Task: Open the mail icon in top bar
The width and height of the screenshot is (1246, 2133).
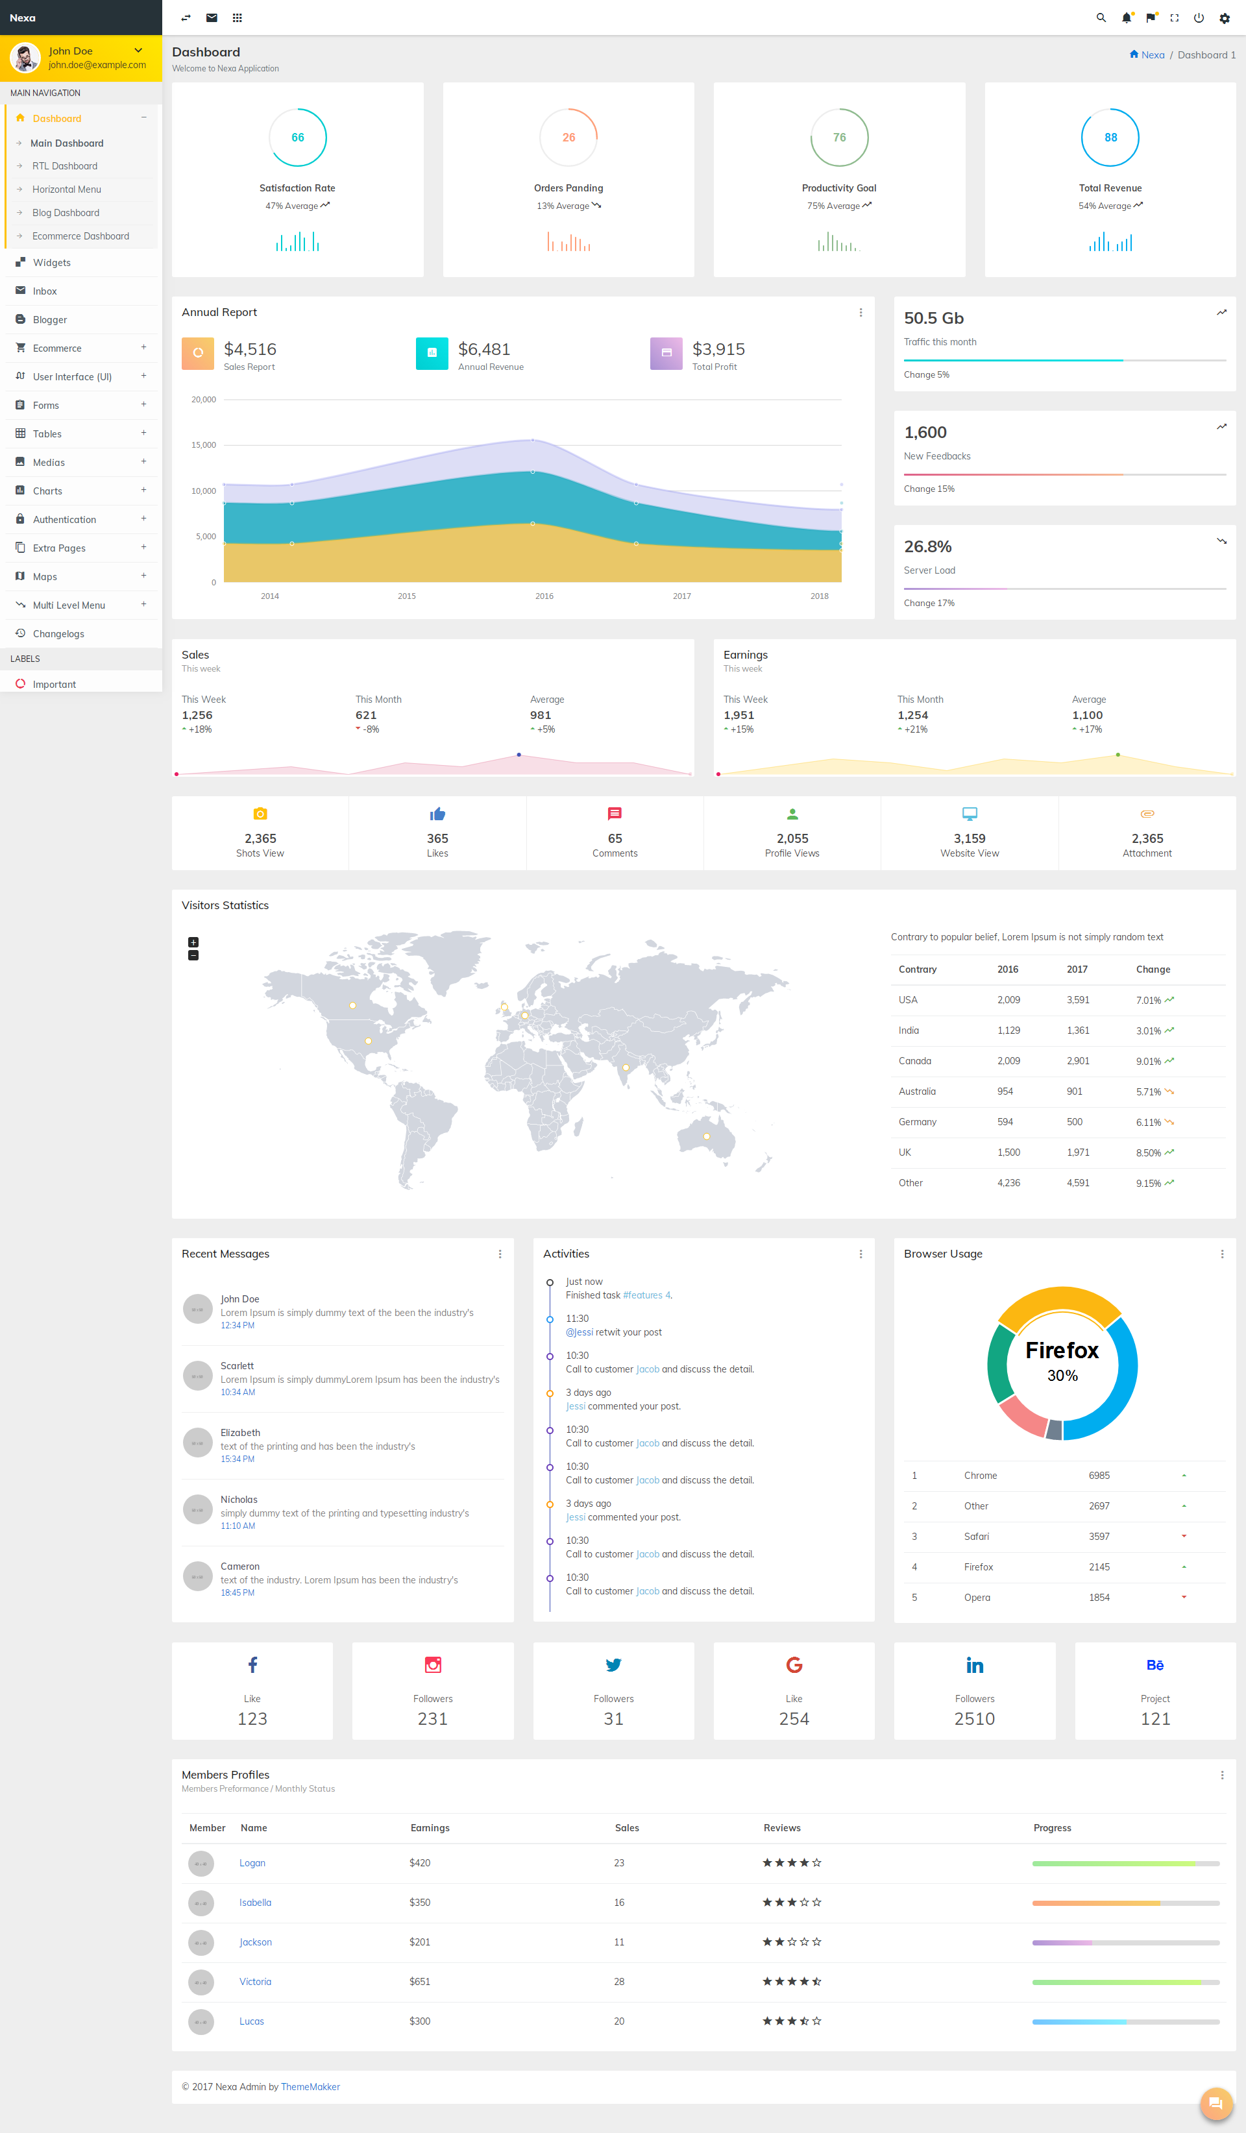Action: tap(212, 18)
